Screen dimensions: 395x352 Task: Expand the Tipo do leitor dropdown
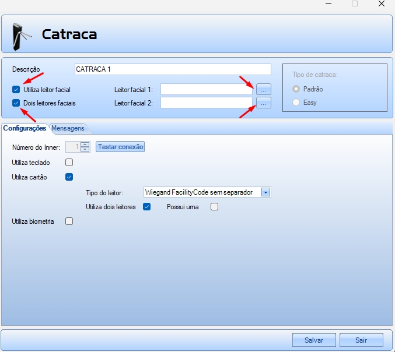(265, 192)
